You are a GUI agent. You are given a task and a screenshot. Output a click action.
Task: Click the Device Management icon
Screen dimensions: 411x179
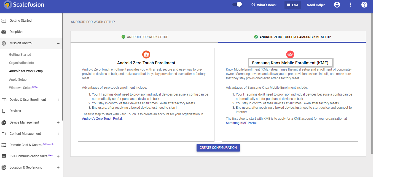coord(4,122)
